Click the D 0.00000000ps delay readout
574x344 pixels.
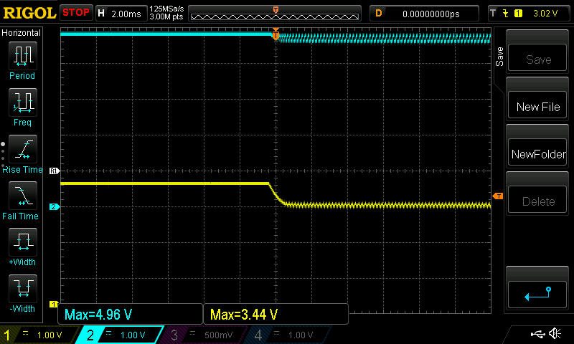(x=424, y=14)
